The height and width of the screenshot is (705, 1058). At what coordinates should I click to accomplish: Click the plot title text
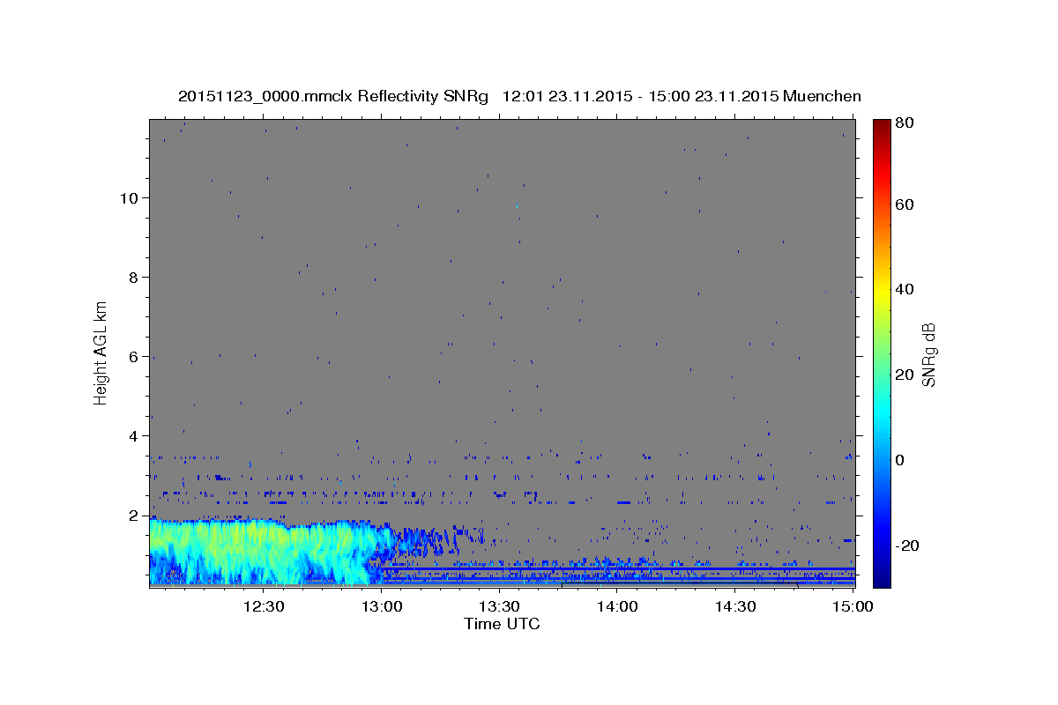coord(519,96)
